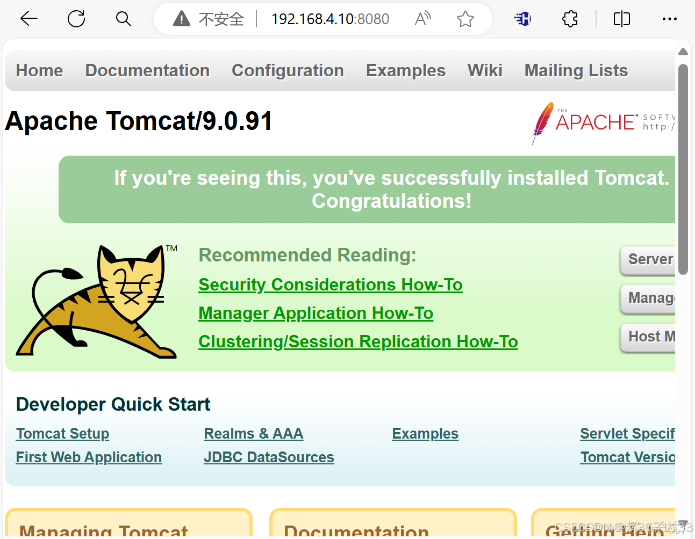Viewport: 695px width, 539px height.
Task: Select the address bar URL 192.168.4.10:8080
Action: (x=330, y=19)
